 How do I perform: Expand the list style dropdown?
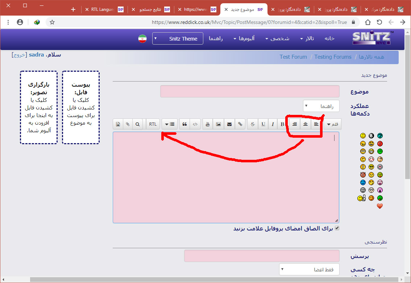tap(169, 124)
